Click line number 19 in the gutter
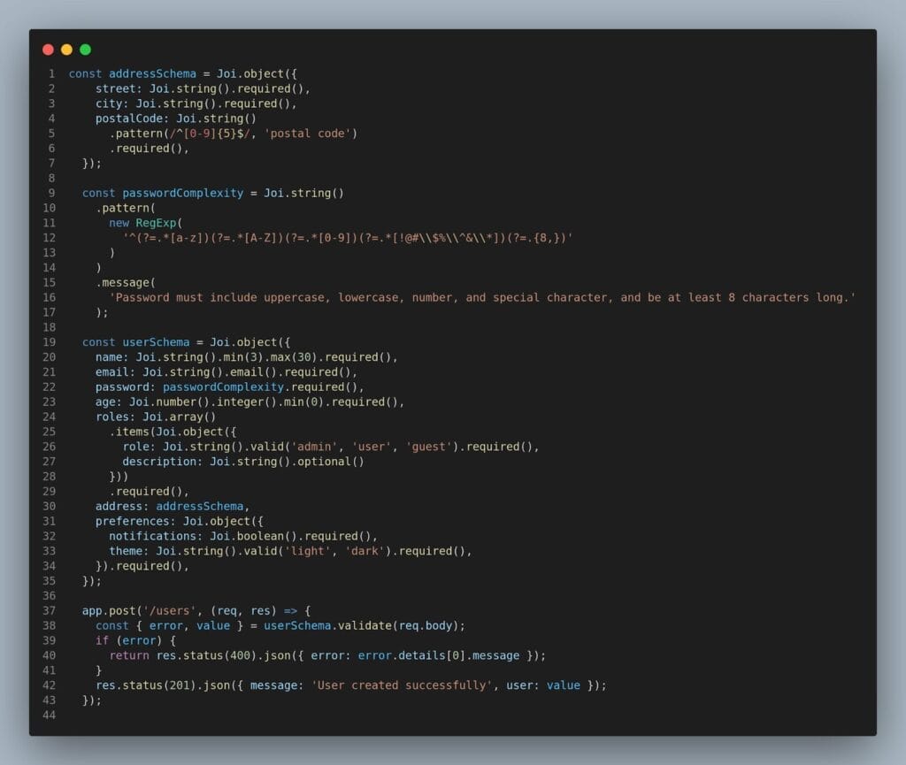 pos(49,342)
